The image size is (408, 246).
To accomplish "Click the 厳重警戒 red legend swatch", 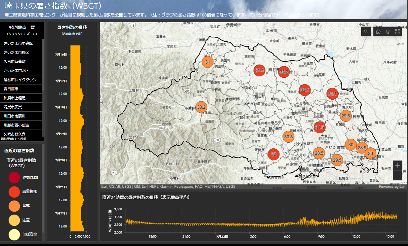I will pos(14,191).
